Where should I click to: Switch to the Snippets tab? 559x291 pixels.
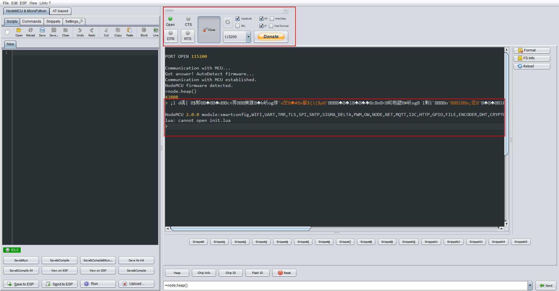pos(53,22)
